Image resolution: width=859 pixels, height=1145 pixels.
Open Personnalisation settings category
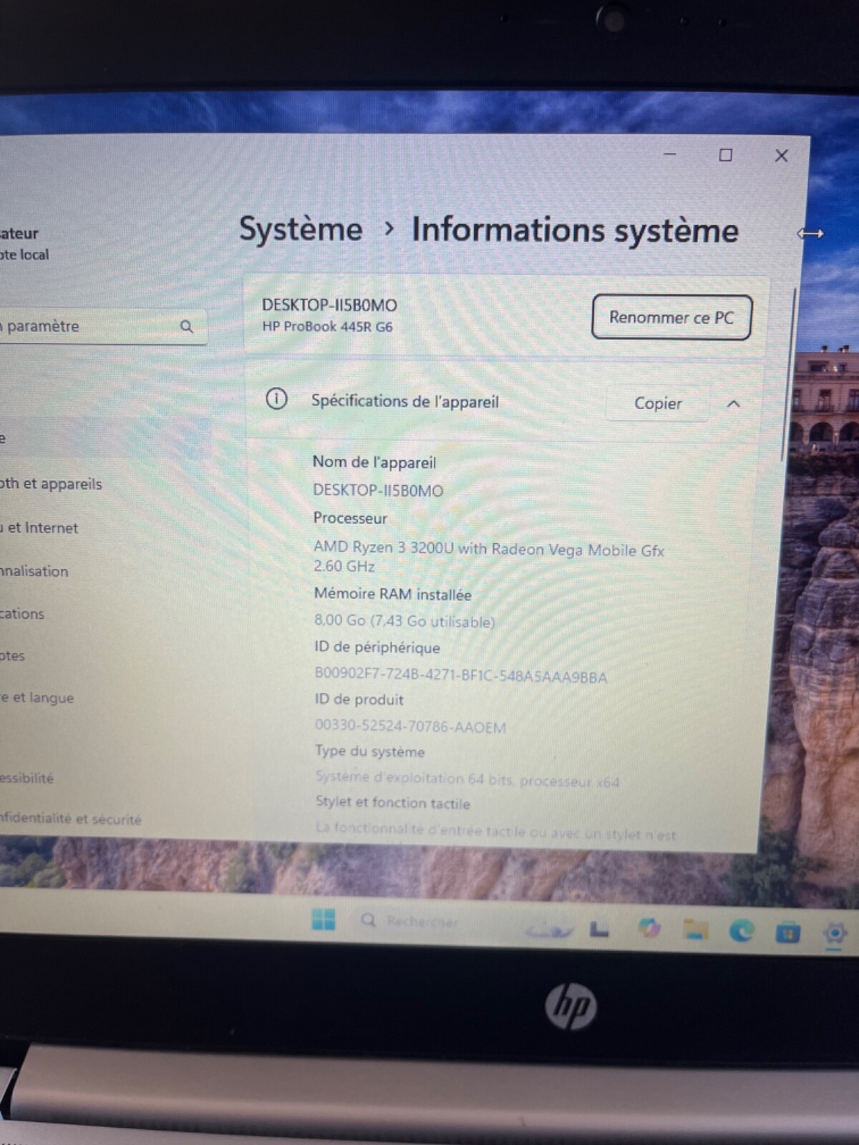pyautogui.click(x=34, y=571)
